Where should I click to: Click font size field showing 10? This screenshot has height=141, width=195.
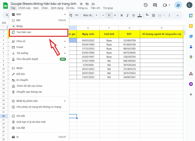109,15
